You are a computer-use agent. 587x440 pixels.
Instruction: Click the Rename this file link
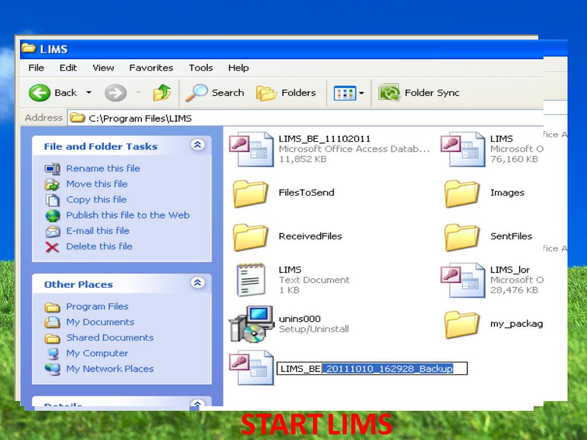click(103, 168)
